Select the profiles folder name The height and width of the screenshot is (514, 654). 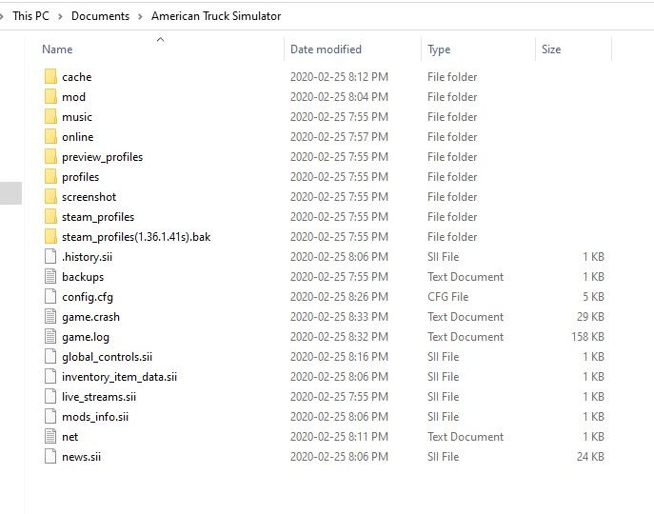pos(81,177)
